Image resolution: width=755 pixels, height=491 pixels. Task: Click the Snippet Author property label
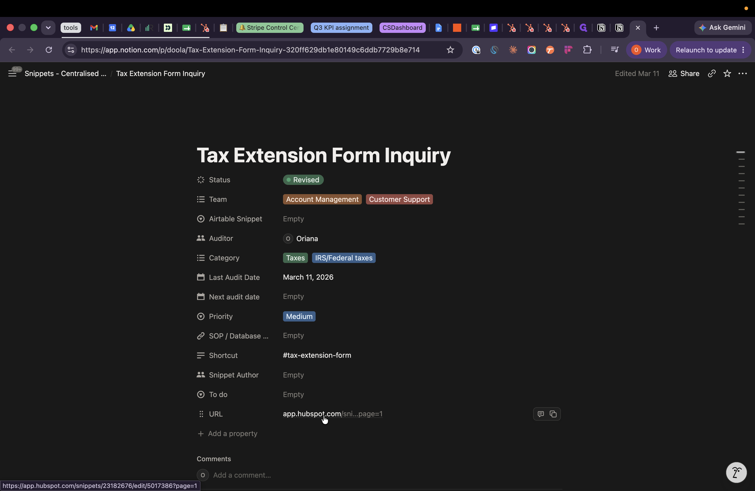coord(234,375)
